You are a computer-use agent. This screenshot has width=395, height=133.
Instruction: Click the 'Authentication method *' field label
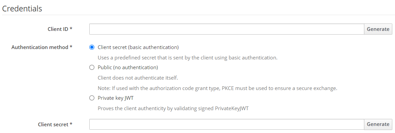tap(42, 47)
